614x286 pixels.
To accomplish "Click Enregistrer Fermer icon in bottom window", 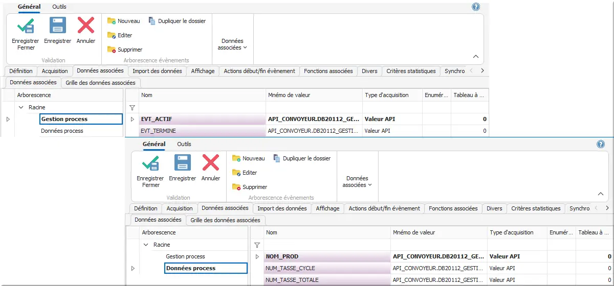I will [151, 163].
